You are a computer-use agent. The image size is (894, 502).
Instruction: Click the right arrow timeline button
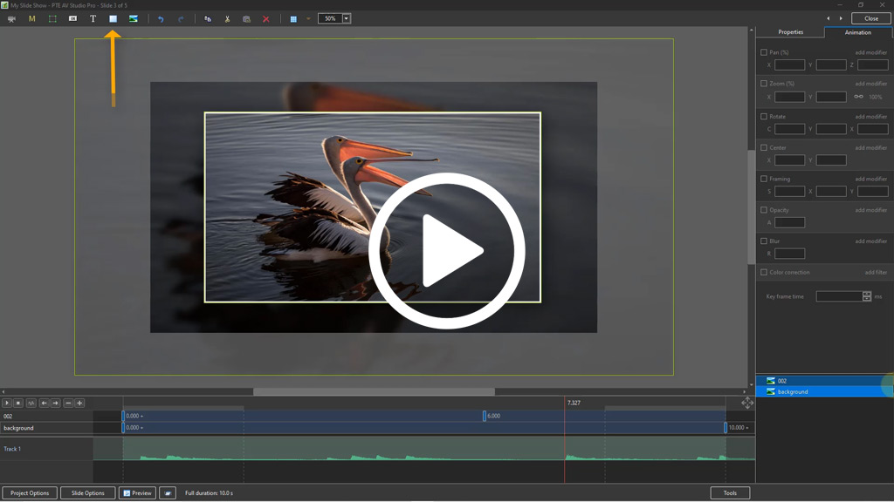click(55, 403)
